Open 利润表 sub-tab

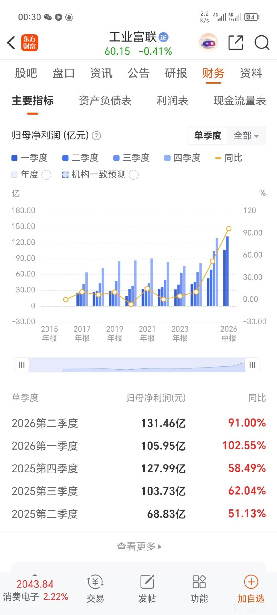point(172,101)
